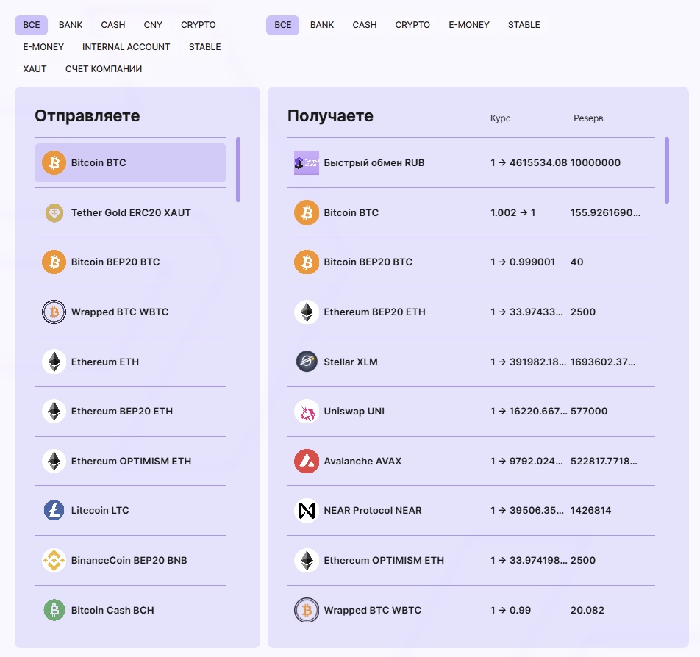The width and height of the screenshot is (700, 657).
Task: Click the reserve value 40
Action: tap(576, 262)
